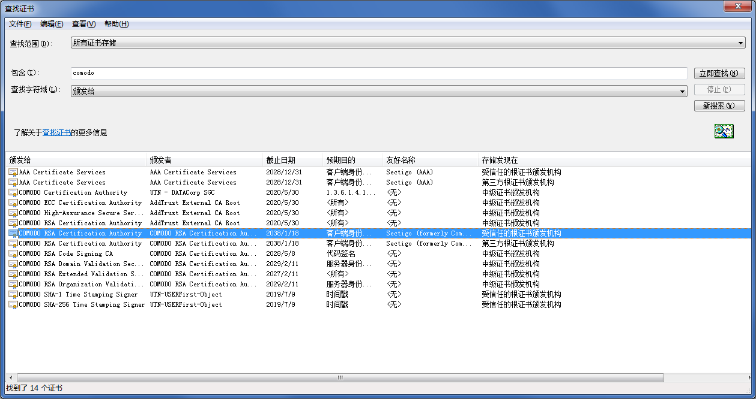
Task: Click the horizontal scrollbar thumb of results list
Action: click(340, 378)
